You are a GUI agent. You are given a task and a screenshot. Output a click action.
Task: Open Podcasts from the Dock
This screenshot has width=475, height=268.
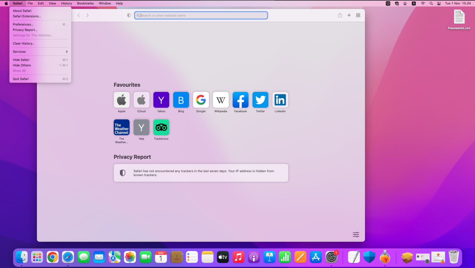254,257
